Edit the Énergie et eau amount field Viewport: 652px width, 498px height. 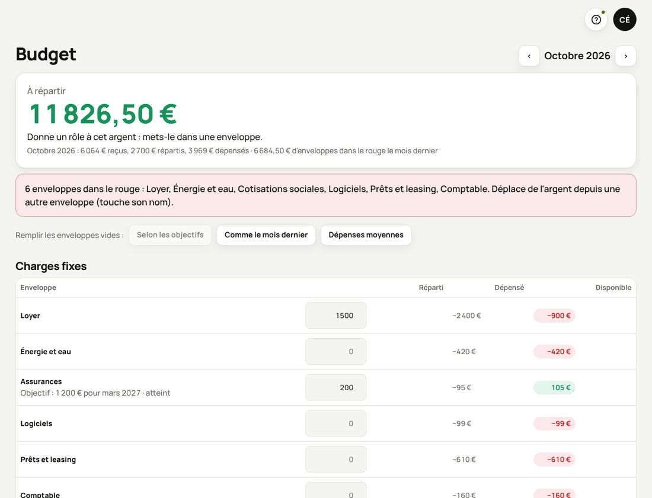pos(336,351)
